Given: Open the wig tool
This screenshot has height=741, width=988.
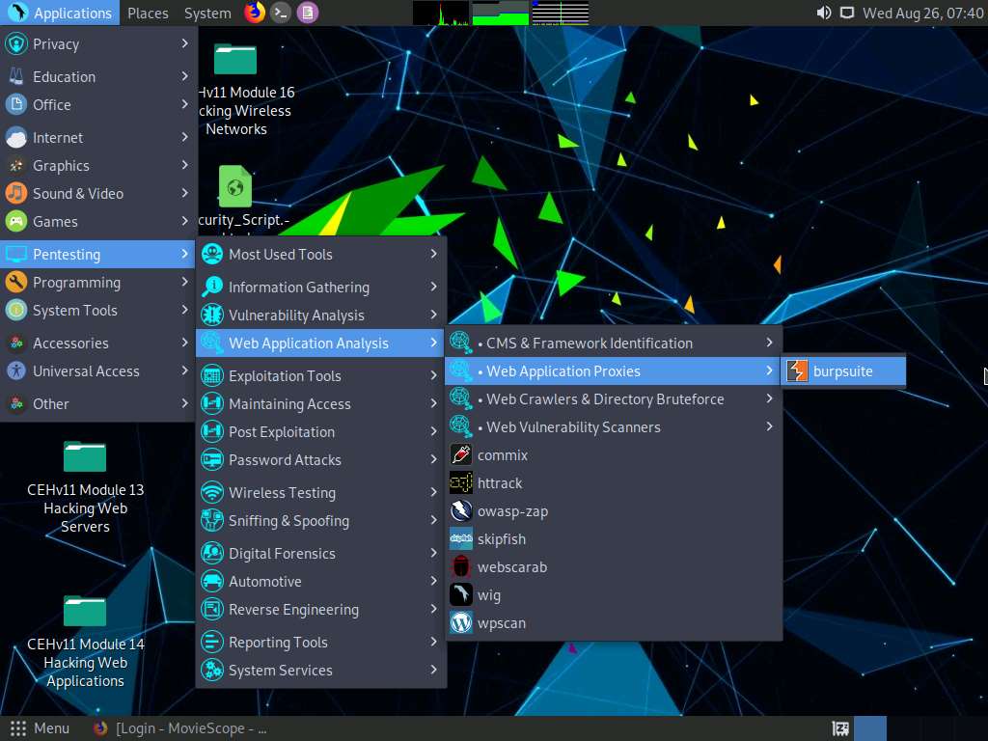Looking at the screenshot, I should click(487, 594).
